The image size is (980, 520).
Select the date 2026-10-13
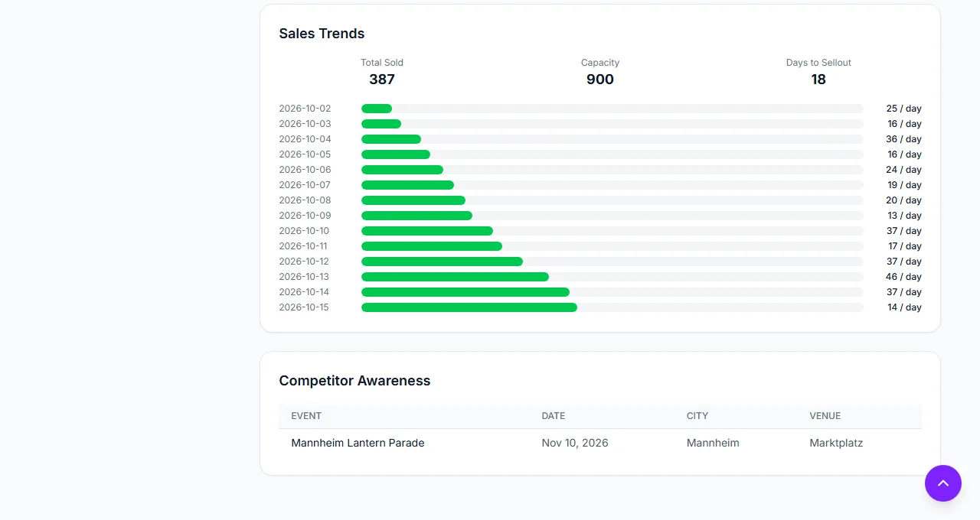pos(304,277)
